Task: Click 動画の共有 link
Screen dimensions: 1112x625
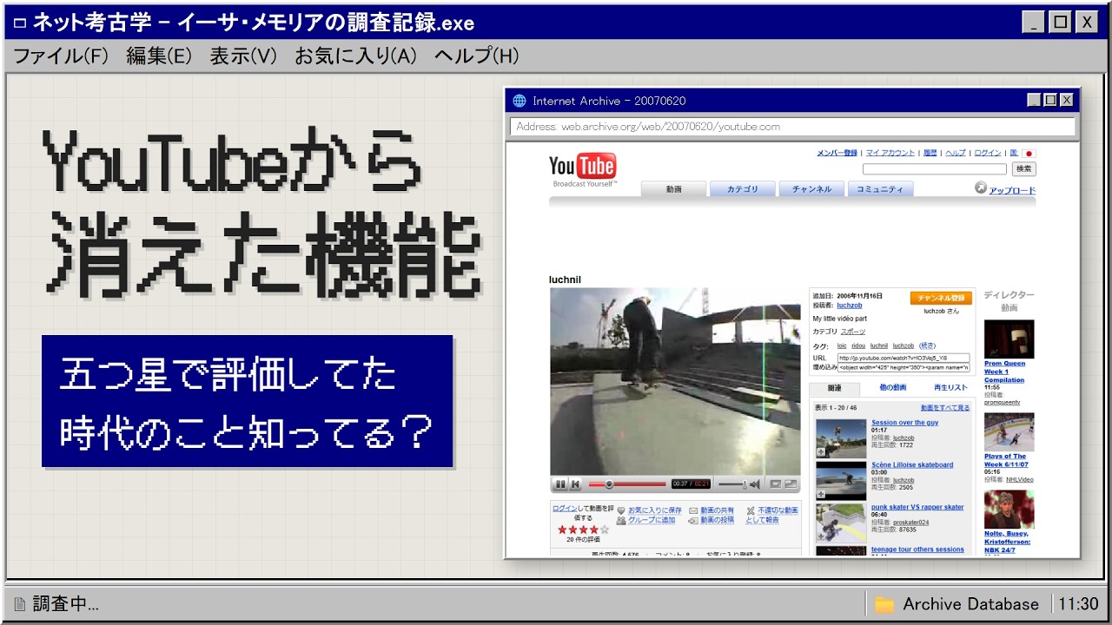Action: point(718,510)
